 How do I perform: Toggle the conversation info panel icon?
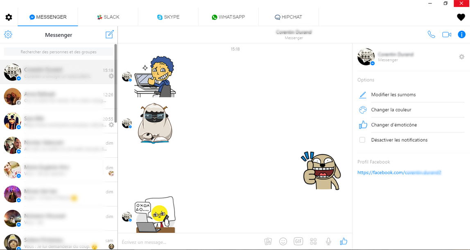tap(462, 34)
